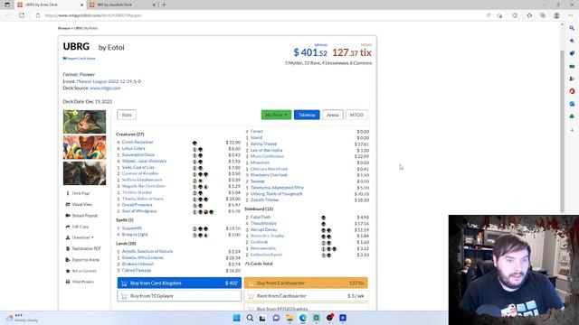Open the Stats button
Viewport: 579px width, 325px height.
127,115
